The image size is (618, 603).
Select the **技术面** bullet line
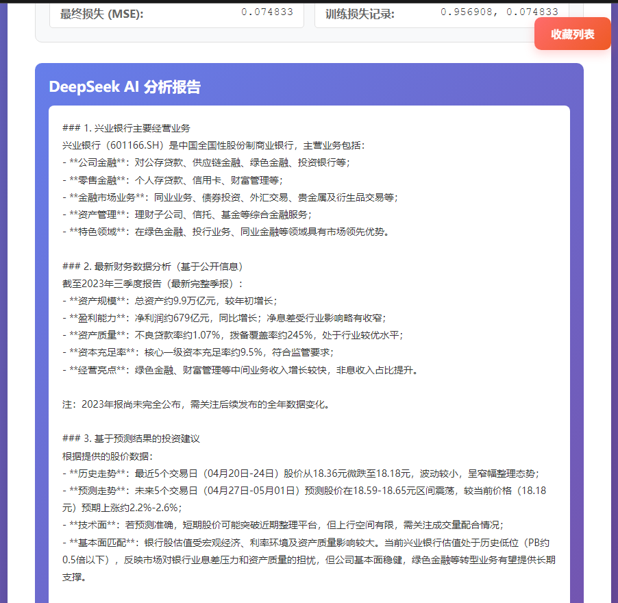point(283,525)
